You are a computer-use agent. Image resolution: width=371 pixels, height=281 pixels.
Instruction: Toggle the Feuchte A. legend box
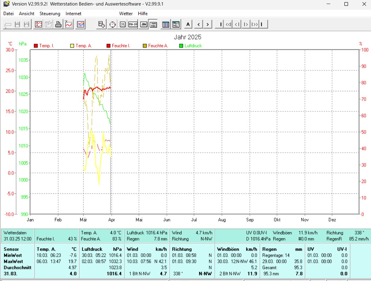click(145, 46)
